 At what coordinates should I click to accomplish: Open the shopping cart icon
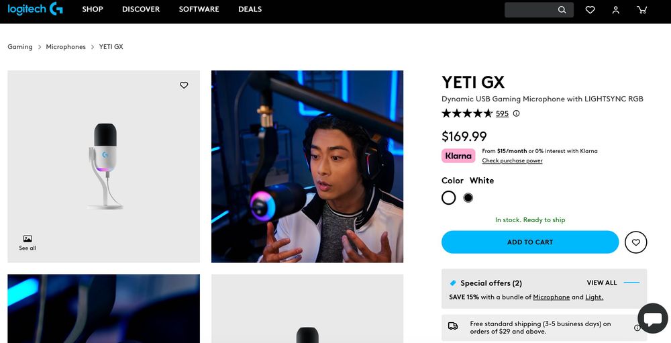(x=641, y=9)
